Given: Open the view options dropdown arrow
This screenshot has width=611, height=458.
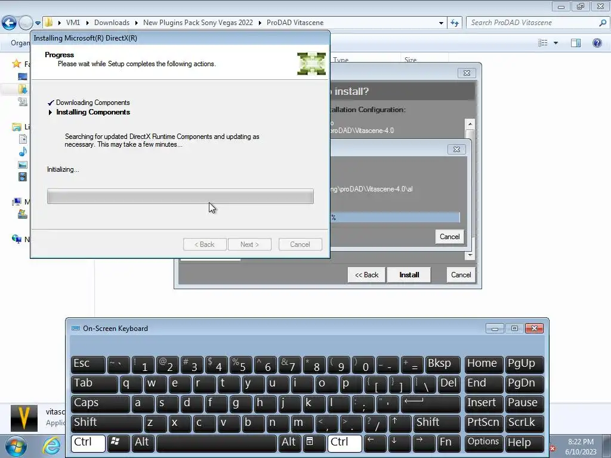Looking at the screenshot, I should pos(556,43).
